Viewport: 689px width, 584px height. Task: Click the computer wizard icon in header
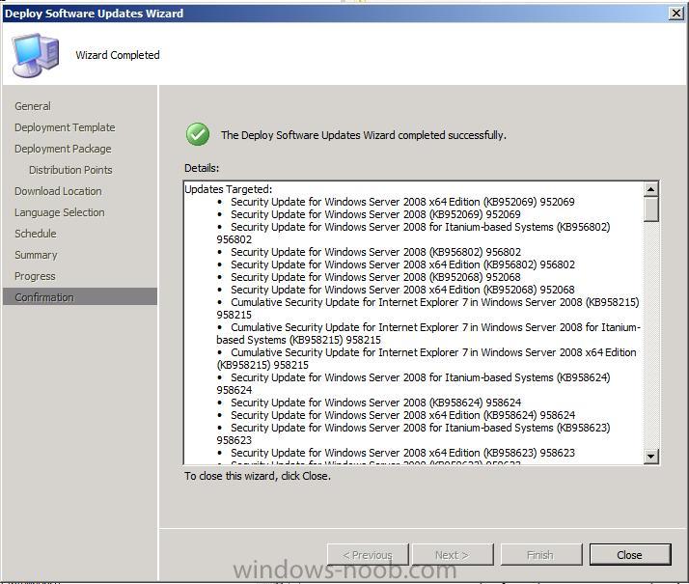coord(36,55)
